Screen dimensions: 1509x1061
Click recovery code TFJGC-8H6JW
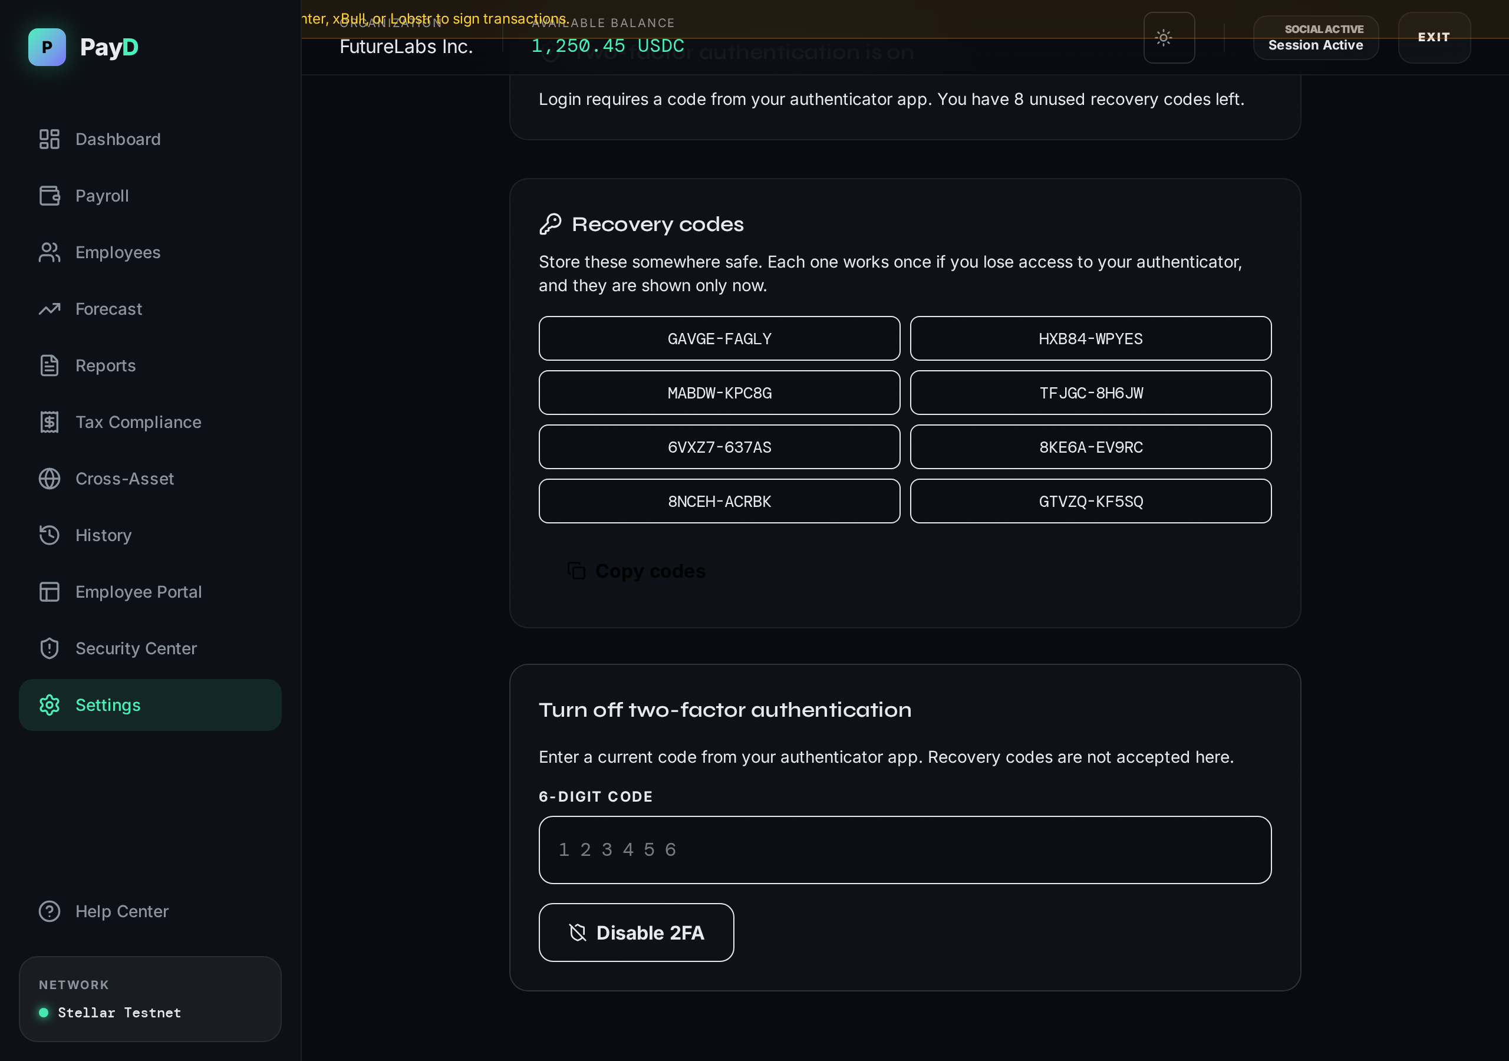(1090, 393)
